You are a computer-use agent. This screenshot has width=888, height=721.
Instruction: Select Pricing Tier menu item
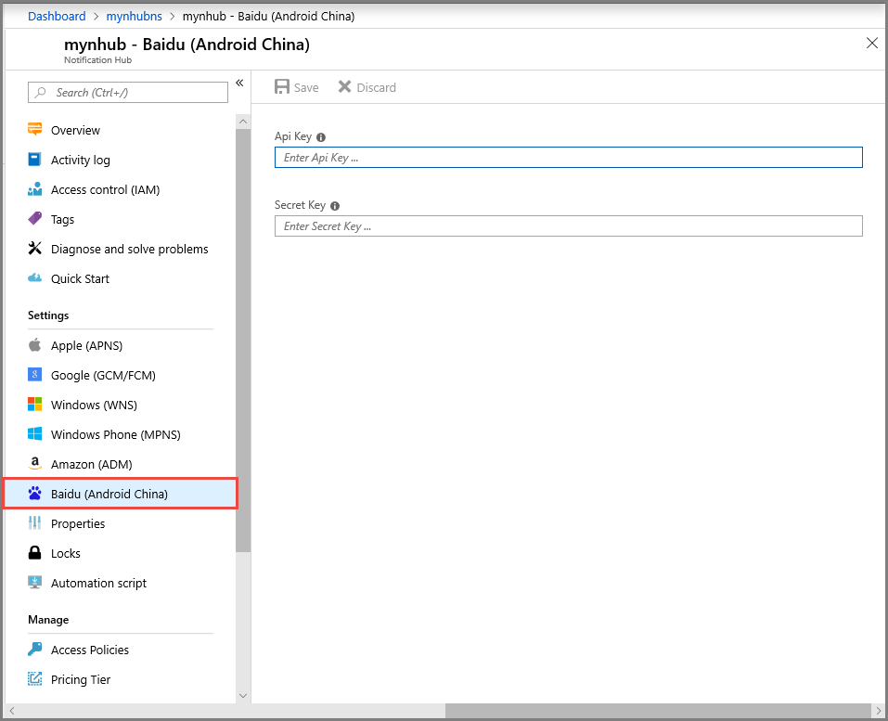(81, 679)
